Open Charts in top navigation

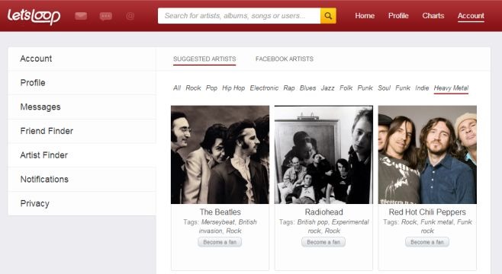tap(433, 16)
